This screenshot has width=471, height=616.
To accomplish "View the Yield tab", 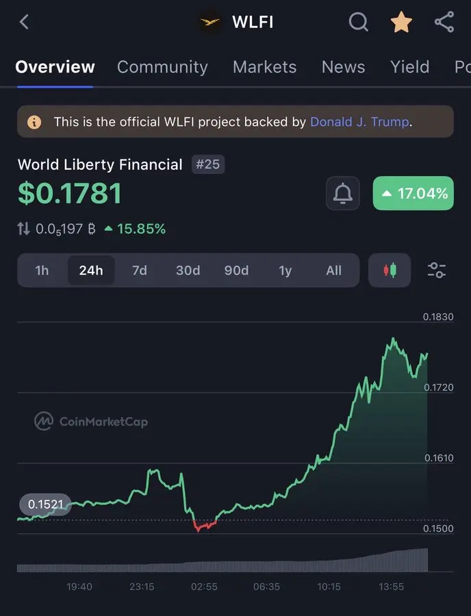I will tap(409, 67).
